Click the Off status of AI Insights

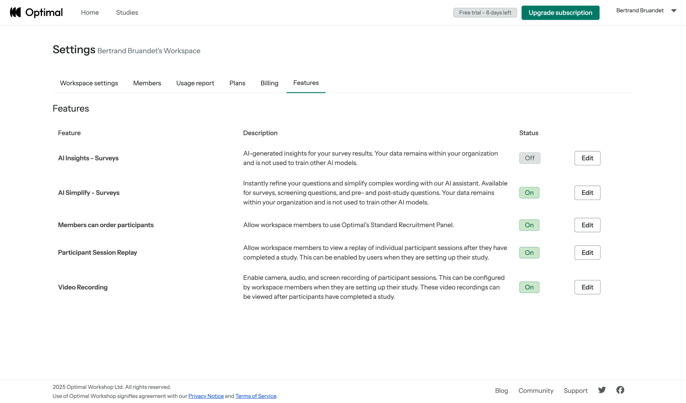click(x=530, y=158)
